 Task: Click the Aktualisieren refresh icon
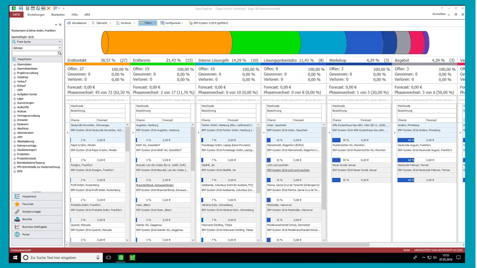[x=69, y=23]
